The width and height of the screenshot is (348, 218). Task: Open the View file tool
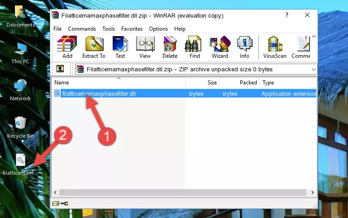point(145,47)
